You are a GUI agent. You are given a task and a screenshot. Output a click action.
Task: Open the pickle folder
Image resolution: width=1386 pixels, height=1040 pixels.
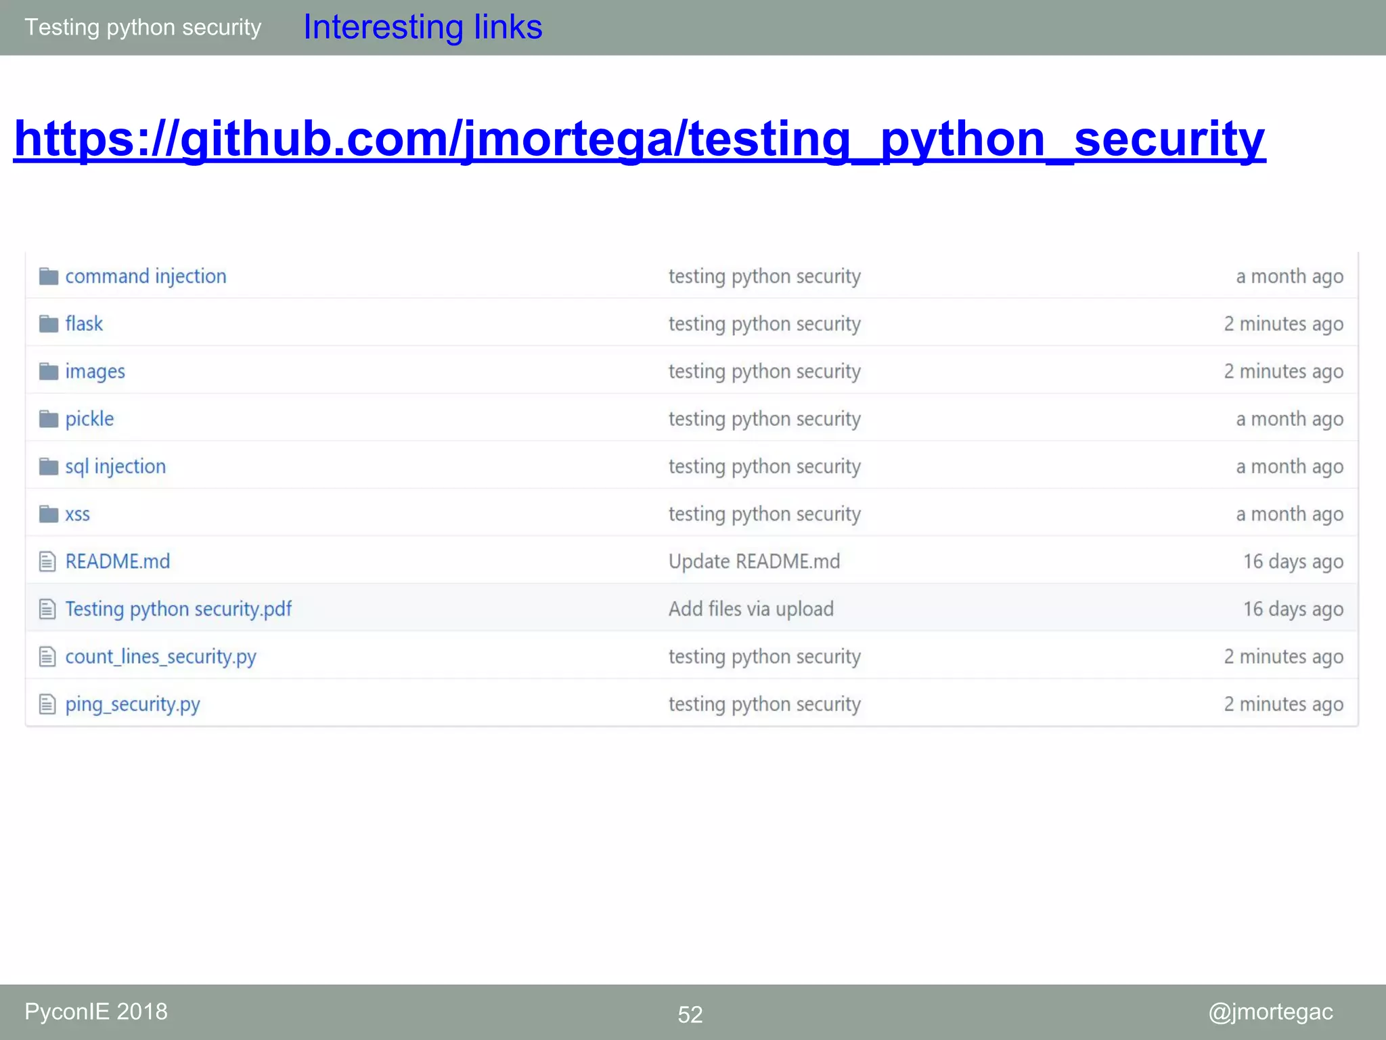(89, 419)
